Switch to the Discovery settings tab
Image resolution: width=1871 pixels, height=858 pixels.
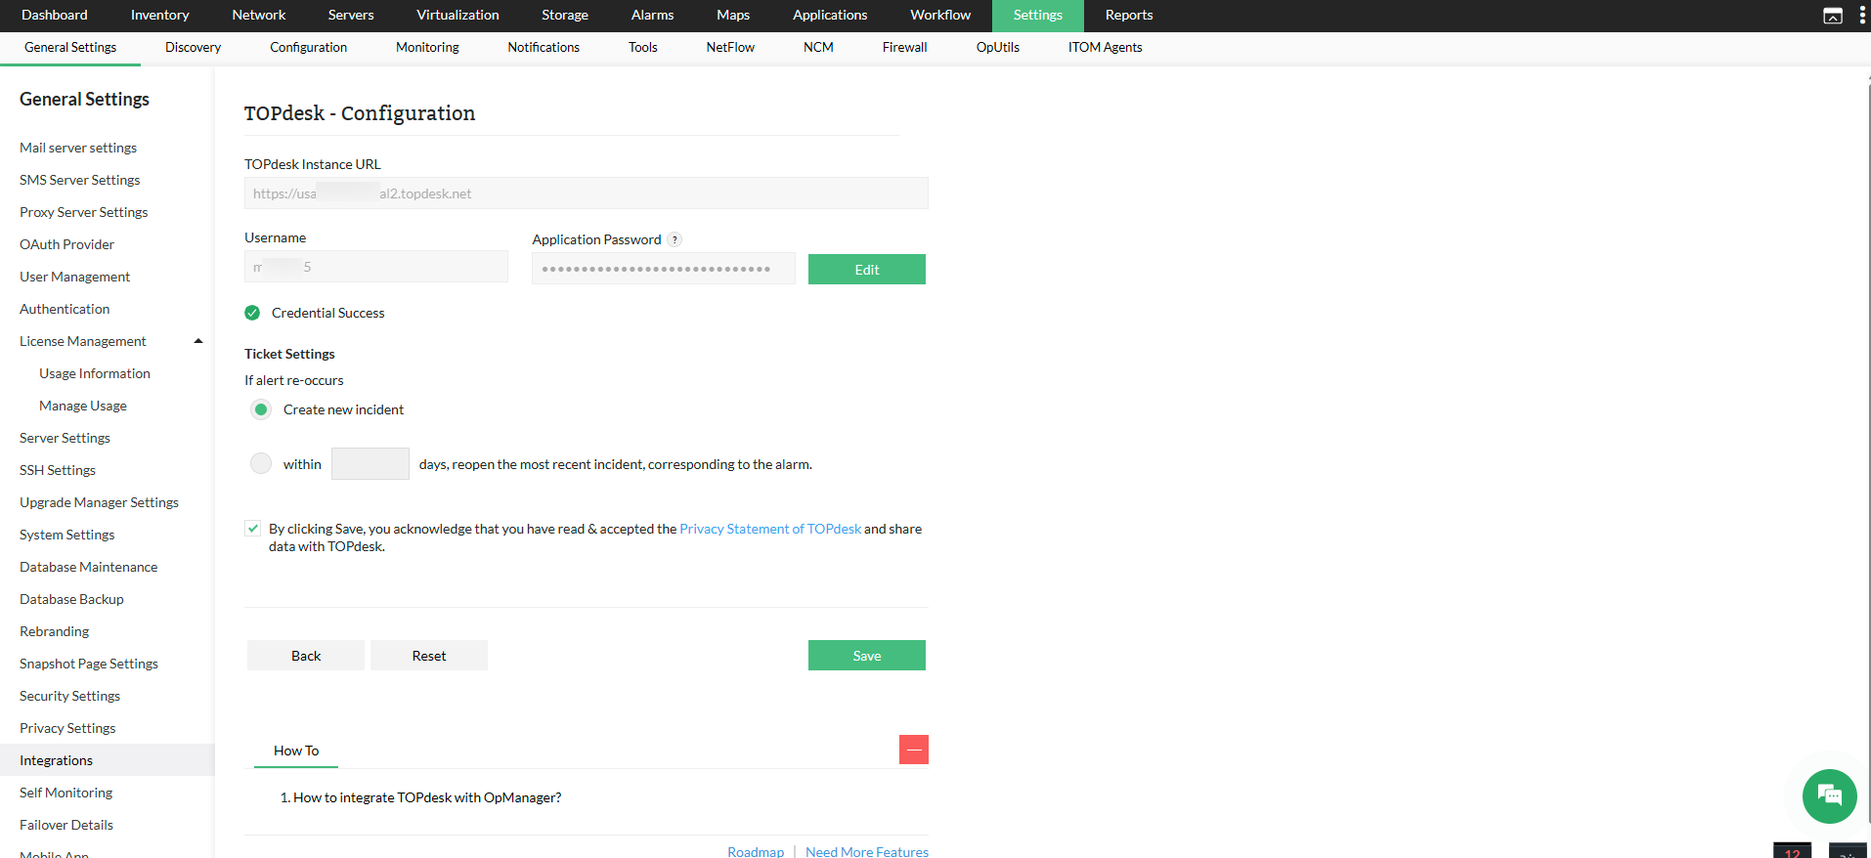click(x=193, y=47)
